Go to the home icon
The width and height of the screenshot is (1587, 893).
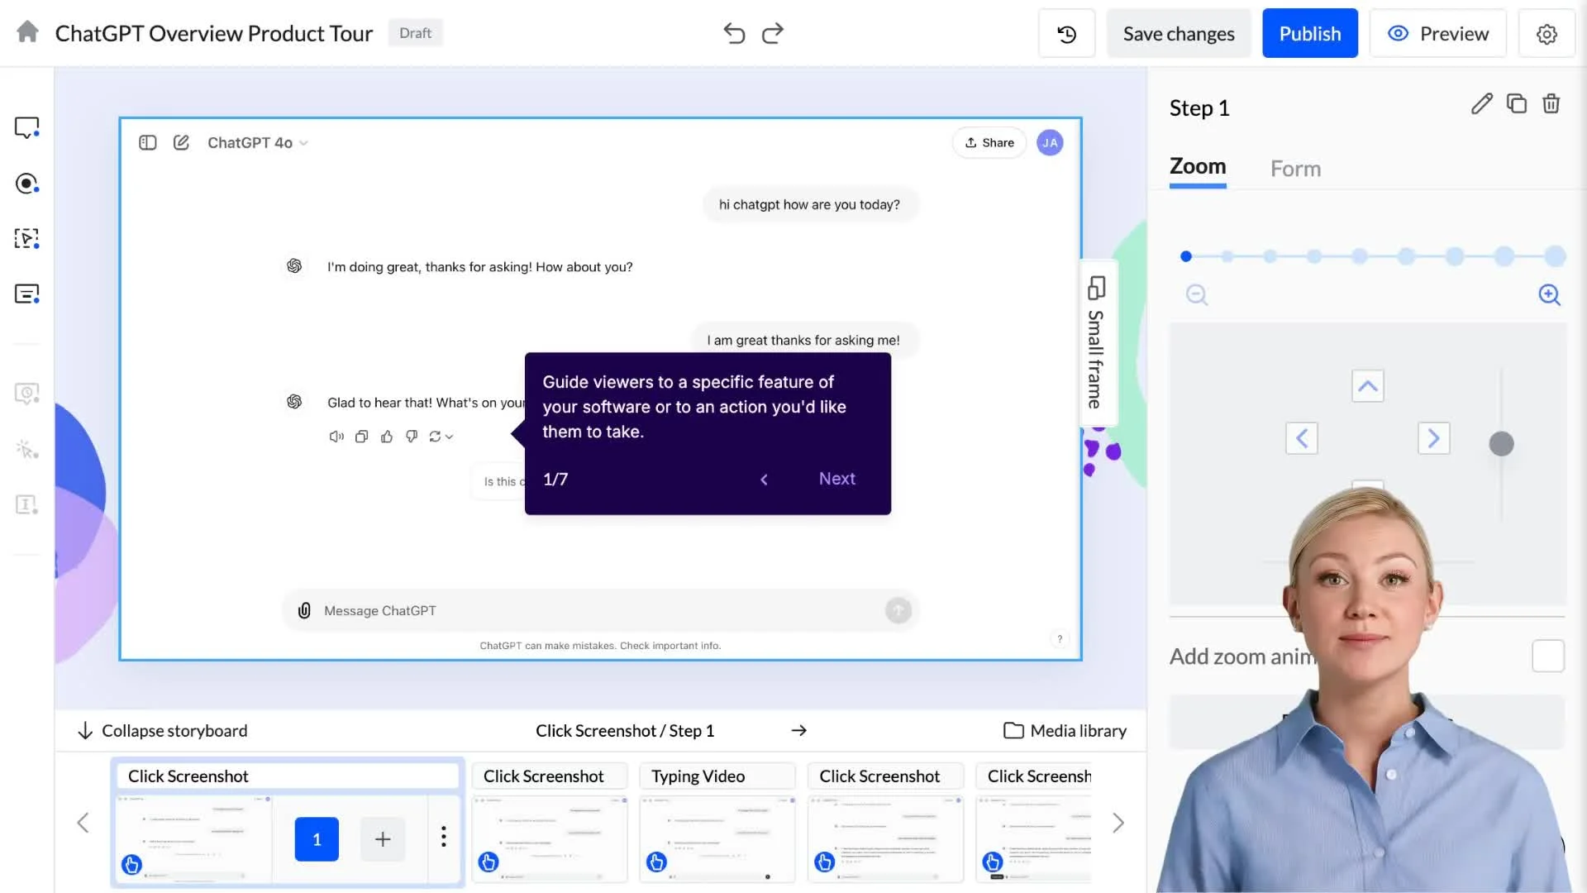[27, 32]
